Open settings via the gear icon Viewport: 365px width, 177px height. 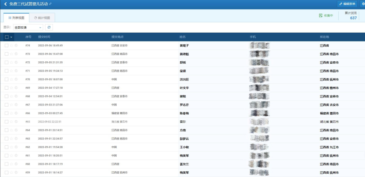click(363, 4)
